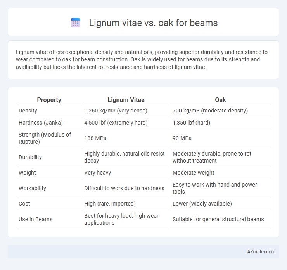Click the 'Property' column header
Viewport: 287px width, 270px height.
[49, 100]
